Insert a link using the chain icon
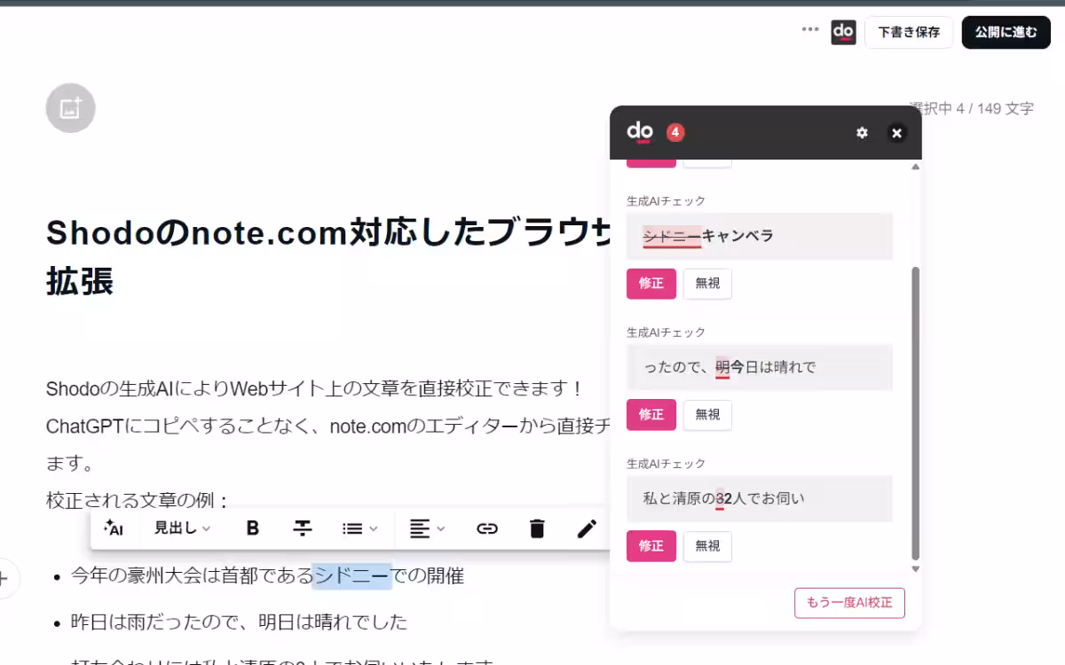This screenshot has height=665, width=1065. click(x=486, y=528)
